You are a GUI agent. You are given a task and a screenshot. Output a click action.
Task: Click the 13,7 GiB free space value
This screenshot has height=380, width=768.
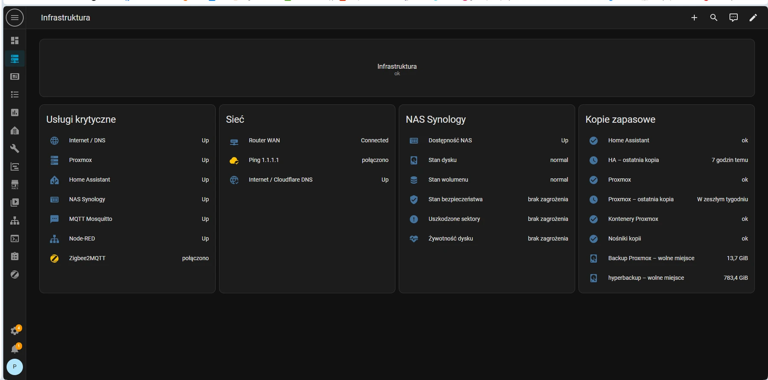coord(737,258)
